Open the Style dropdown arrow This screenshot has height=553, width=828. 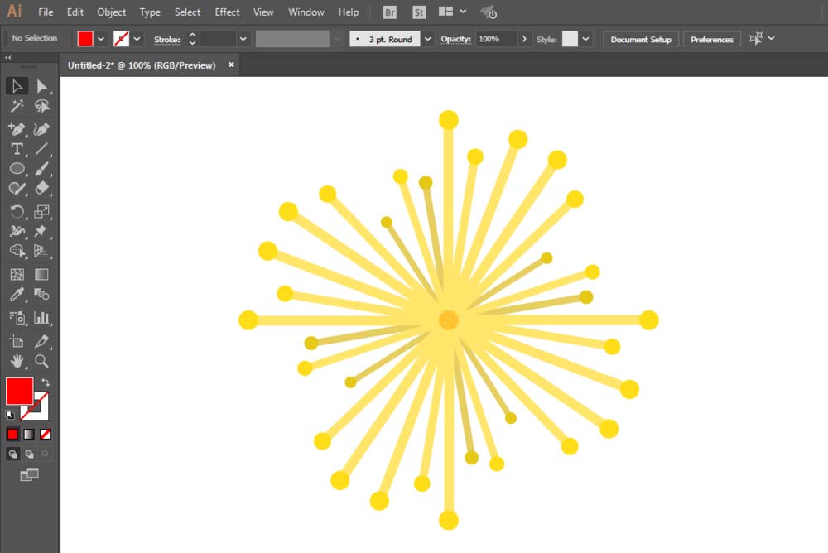(x=585, y=39)
